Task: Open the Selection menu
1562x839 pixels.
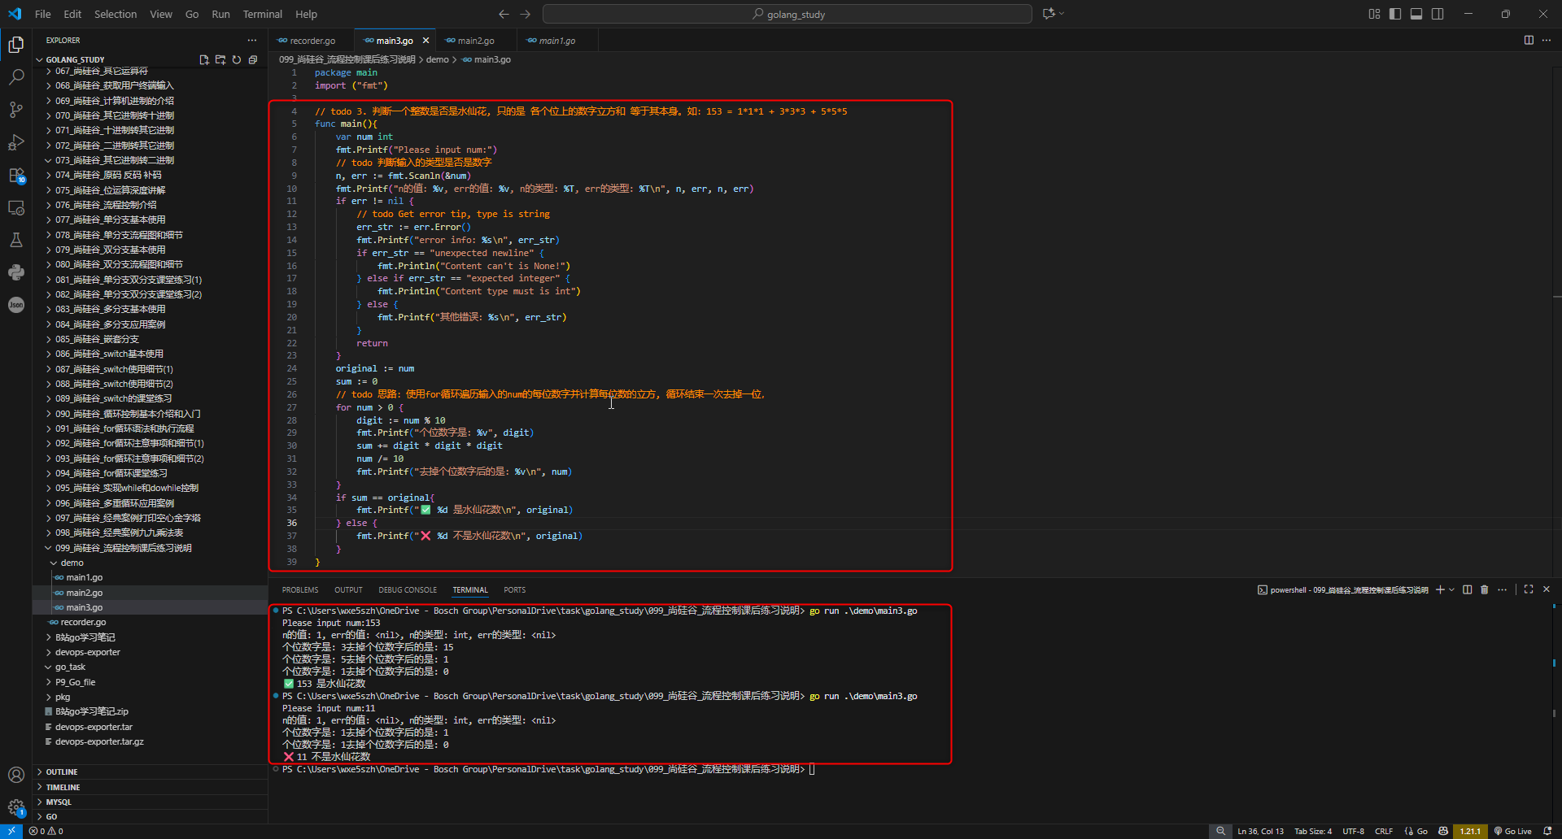Action: [x=116, y=14]
